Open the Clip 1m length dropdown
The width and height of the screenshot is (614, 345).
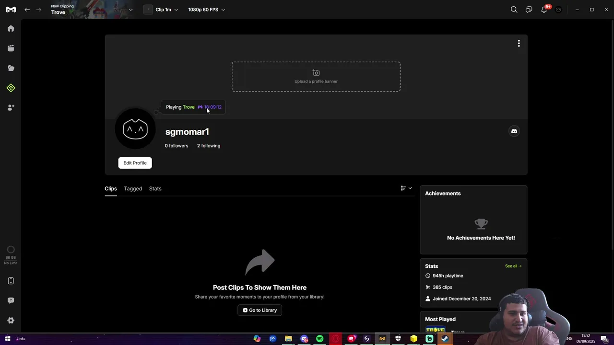point(166,10)
